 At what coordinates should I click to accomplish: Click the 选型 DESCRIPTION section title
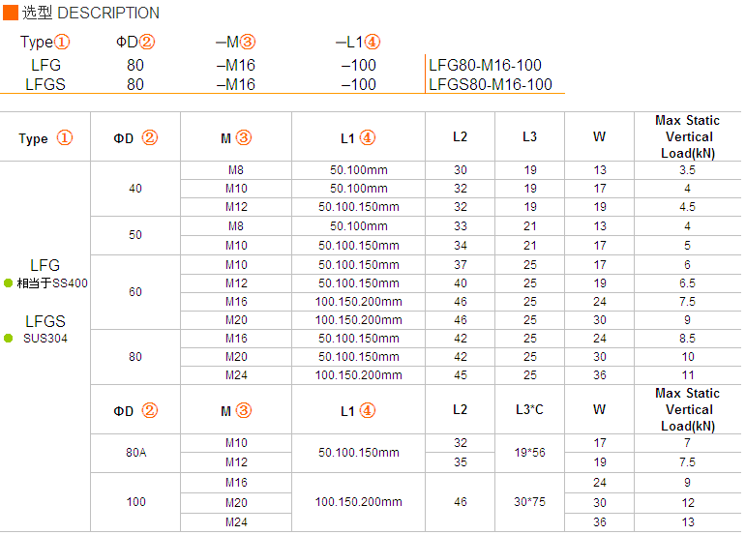coord(91,13)
